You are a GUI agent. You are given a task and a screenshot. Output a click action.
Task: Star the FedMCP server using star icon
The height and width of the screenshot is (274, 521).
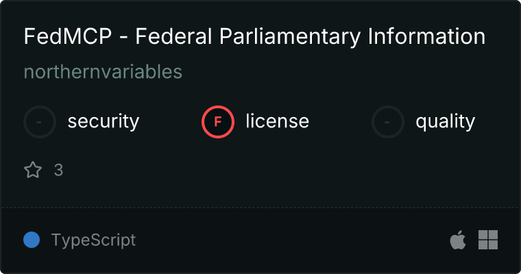pyautogui.click(x=33, y=170)
